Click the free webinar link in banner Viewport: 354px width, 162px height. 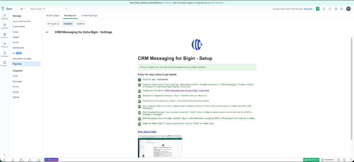coord(217,3)
